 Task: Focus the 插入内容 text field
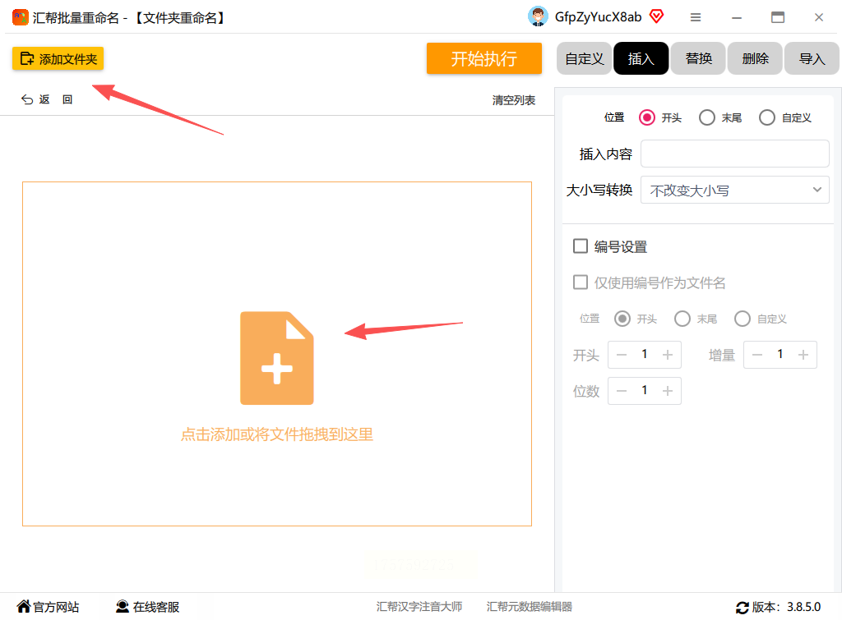point(734,154)
